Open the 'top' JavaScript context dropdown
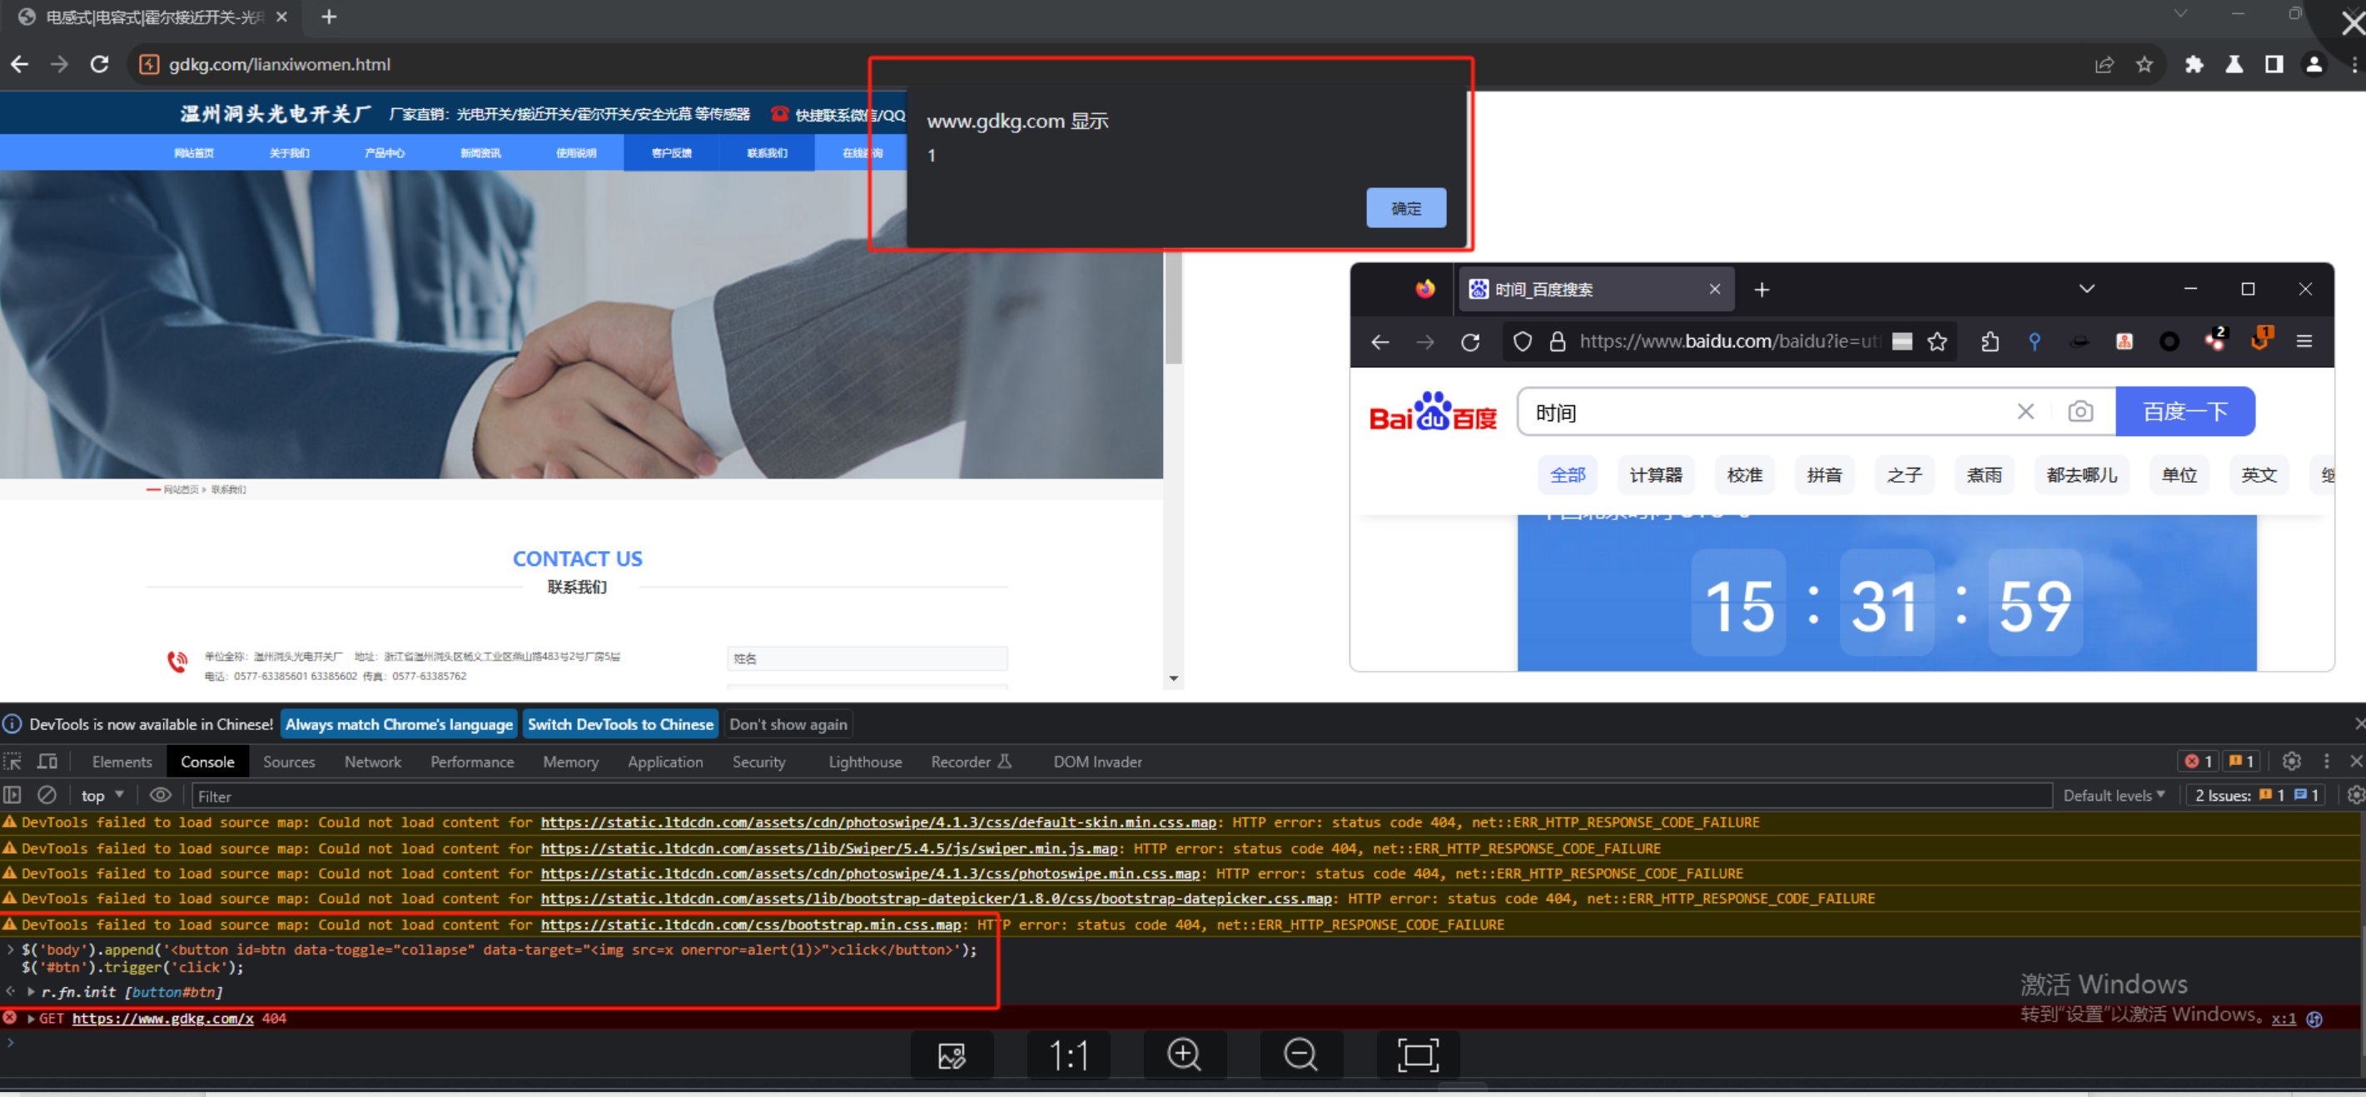 tap(102, 795)
